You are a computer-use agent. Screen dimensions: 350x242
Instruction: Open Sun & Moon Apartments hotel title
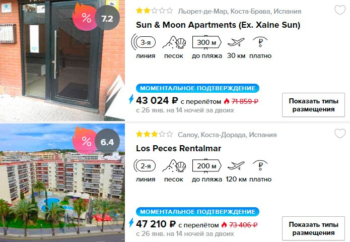point(218,25)
